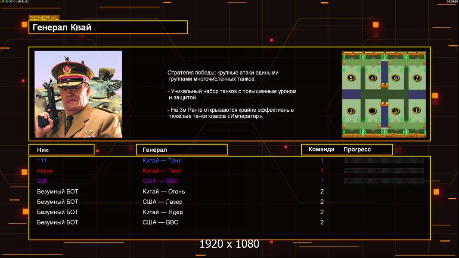Viewport: 459px width, 258px height.
Task: Click team number 2 in the Китай — Огонь row
Action: [322, 191]
